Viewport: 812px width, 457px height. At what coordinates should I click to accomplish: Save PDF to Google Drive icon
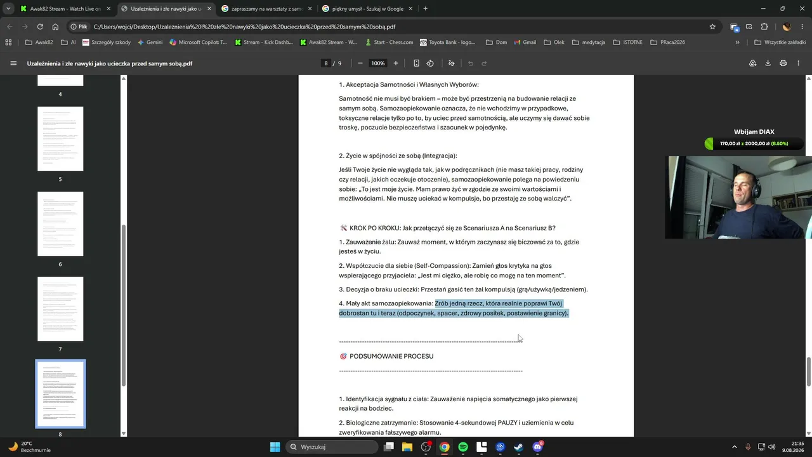[x=753, y=63]
